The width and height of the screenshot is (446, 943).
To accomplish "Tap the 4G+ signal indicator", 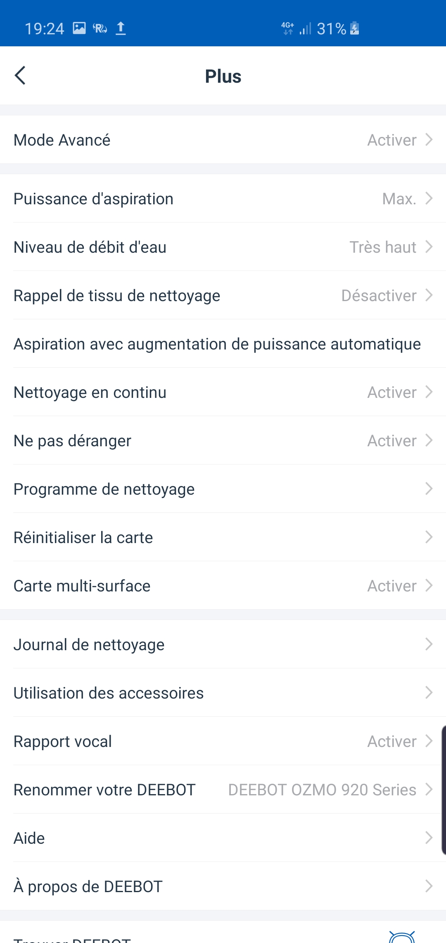I will tap(288, 28).
